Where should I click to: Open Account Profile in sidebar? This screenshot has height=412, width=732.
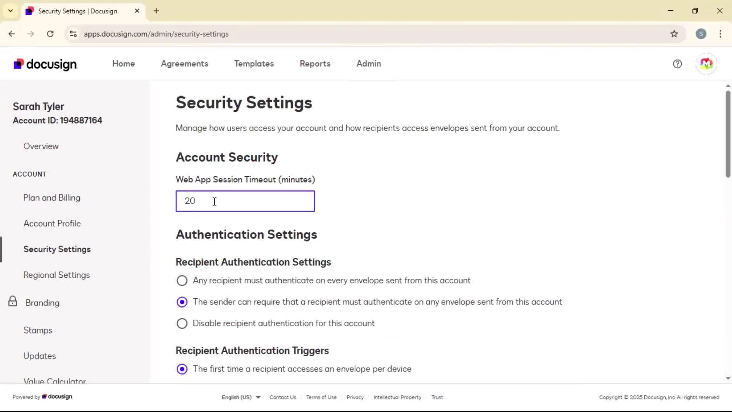(x=52, y=224)
